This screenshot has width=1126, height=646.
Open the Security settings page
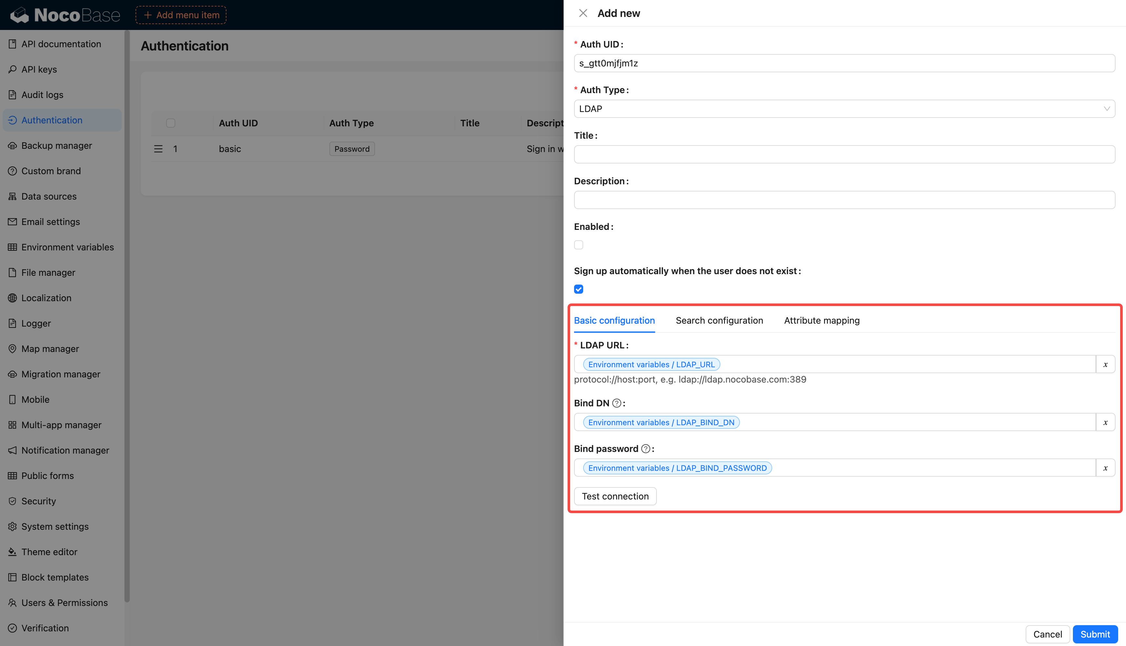tap(39, 501)
